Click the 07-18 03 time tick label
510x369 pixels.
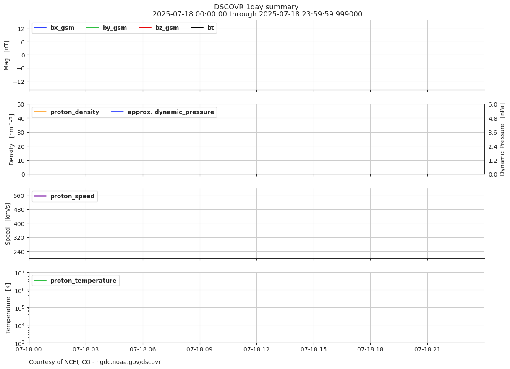[86, 350]
